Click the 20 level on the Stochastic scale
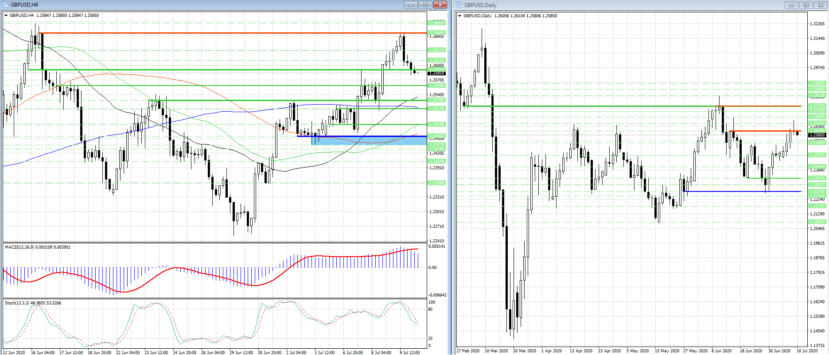The width and height of the screenshot is (829, 355). [x=430, y=339]
